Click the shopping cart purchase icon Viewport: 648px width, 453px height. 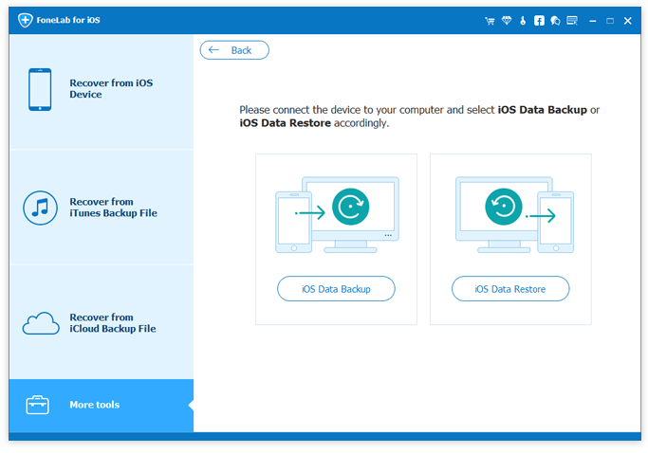pos(490,21)
